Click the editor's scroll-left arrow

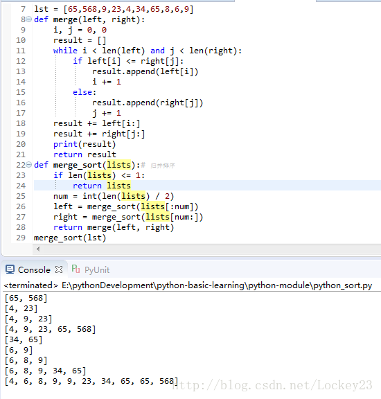coord(38,249)
